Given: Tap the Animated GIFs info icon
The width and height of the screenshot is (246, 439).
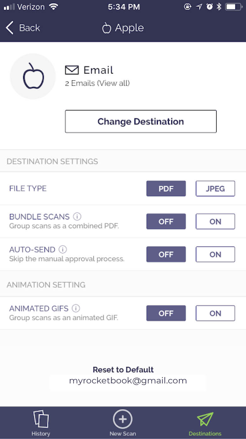Looking at the screenshot, I should pos(76,308).
